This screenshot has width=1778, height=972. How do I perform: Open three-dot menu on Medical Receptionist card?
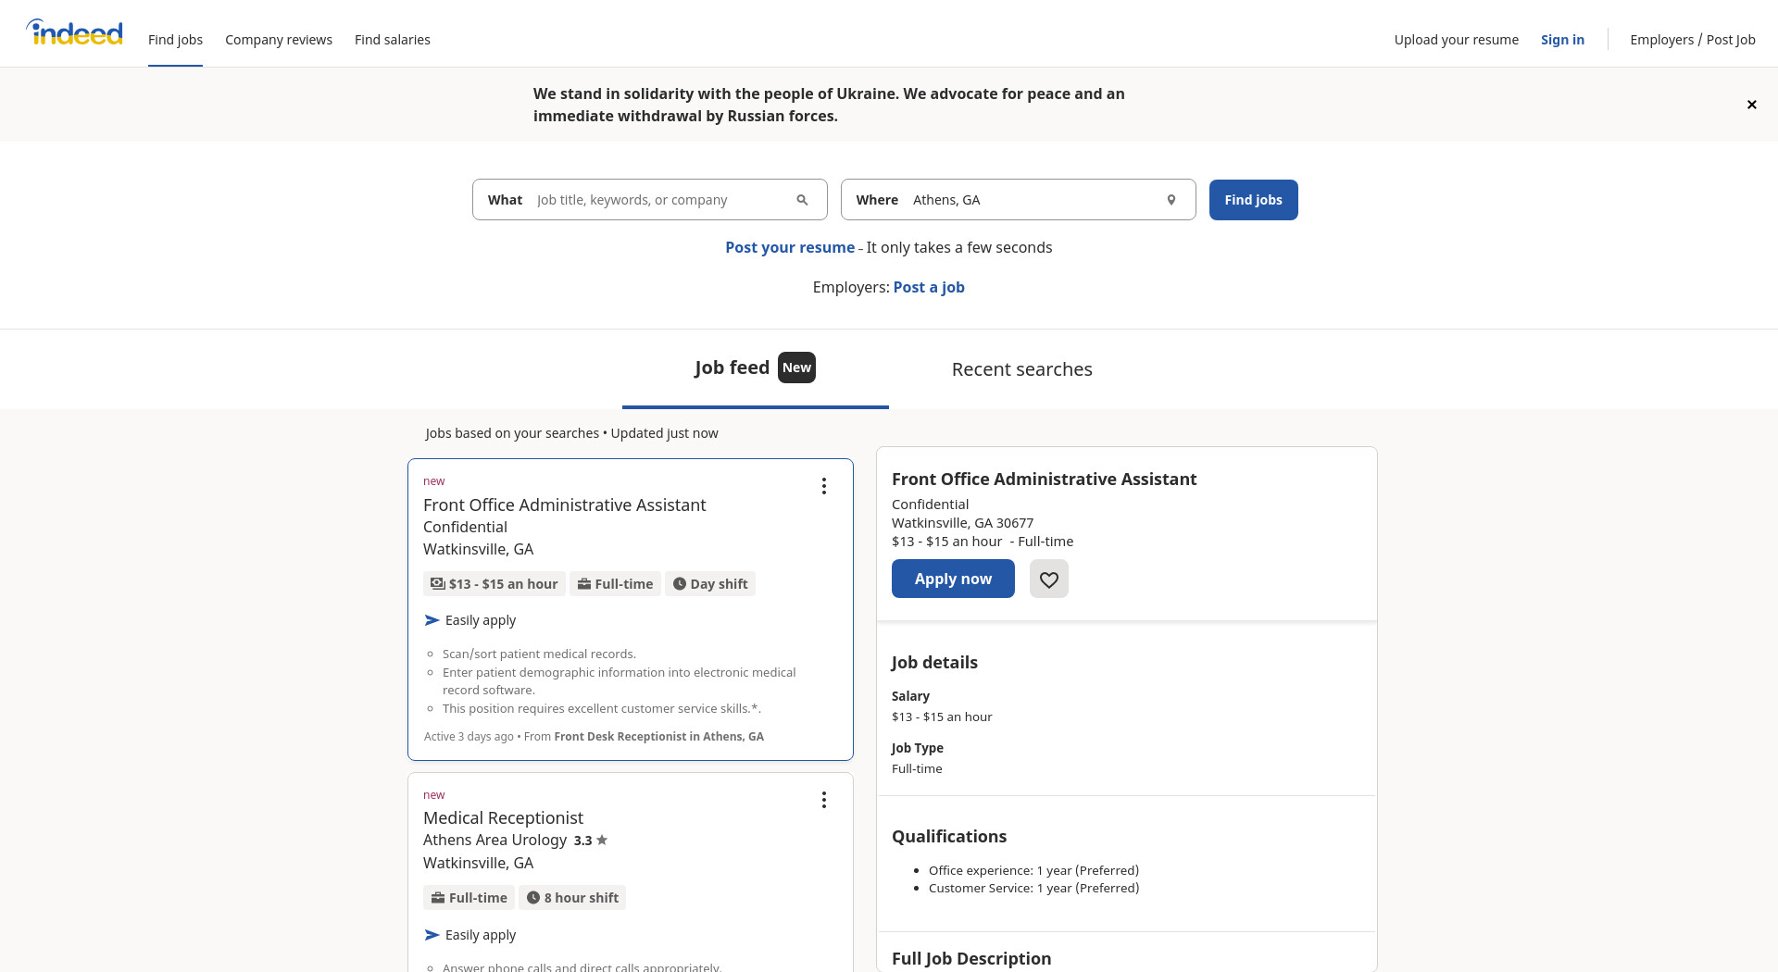point(823,800)
